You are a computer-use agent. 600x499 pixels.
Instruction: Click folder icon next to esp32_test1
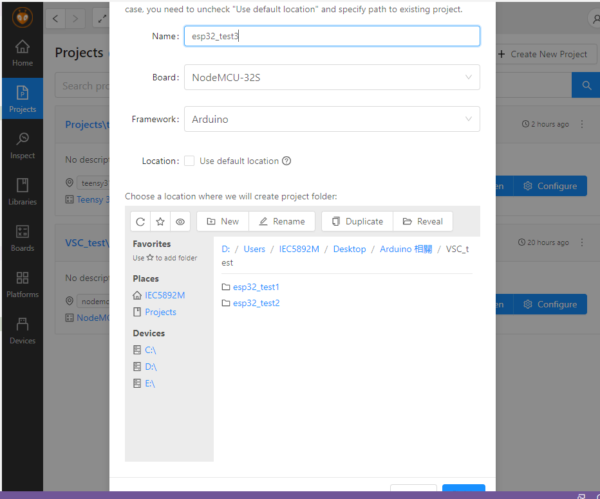pyautogui.click(x=226, y=287)
